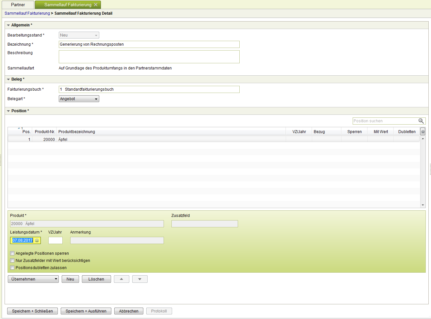The width and height of the screenshot is (431, 319).
Task: Sort by Produkt-Nr. column header
Action: pyautogui.click(x=45, y=132)
